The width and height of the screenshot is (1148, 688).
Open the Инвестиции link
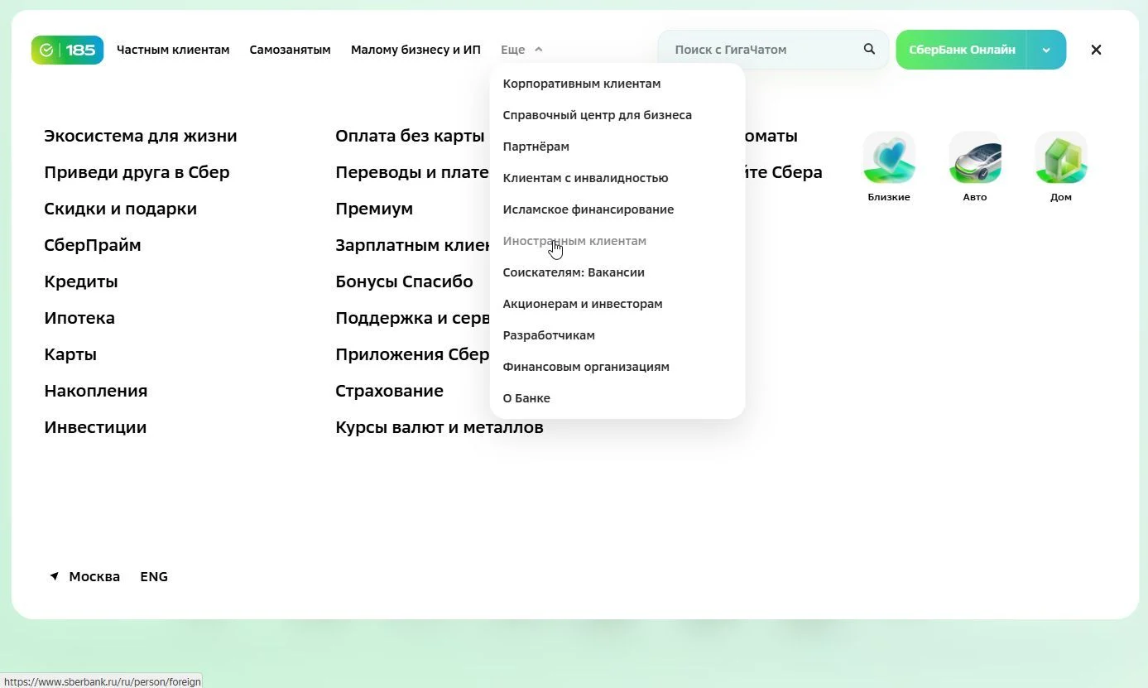pyautogui.click(x=95, y=427)
